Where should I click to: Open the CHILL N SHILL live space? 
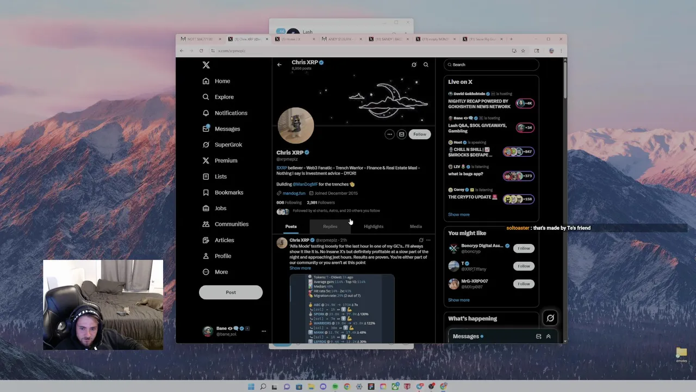click(491, 150)
